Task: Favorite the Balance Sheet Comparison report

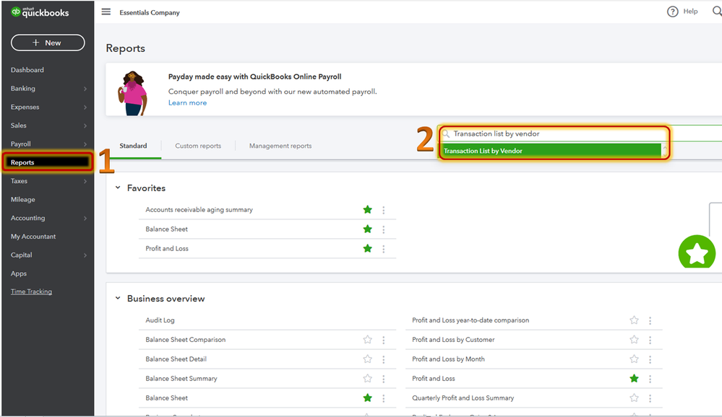Action: tap(368, 340)
